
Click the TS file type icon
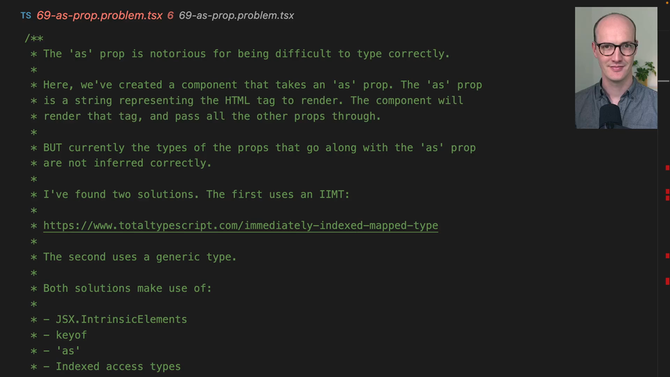coord(26,15)
